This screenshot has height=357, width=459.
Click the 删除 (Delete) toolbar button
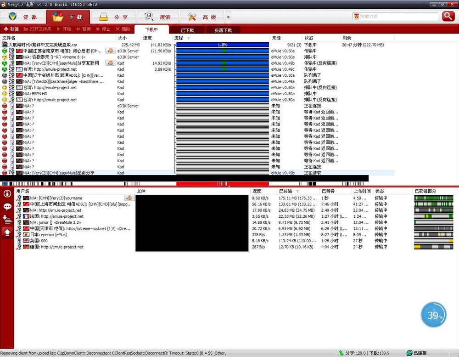123,29
